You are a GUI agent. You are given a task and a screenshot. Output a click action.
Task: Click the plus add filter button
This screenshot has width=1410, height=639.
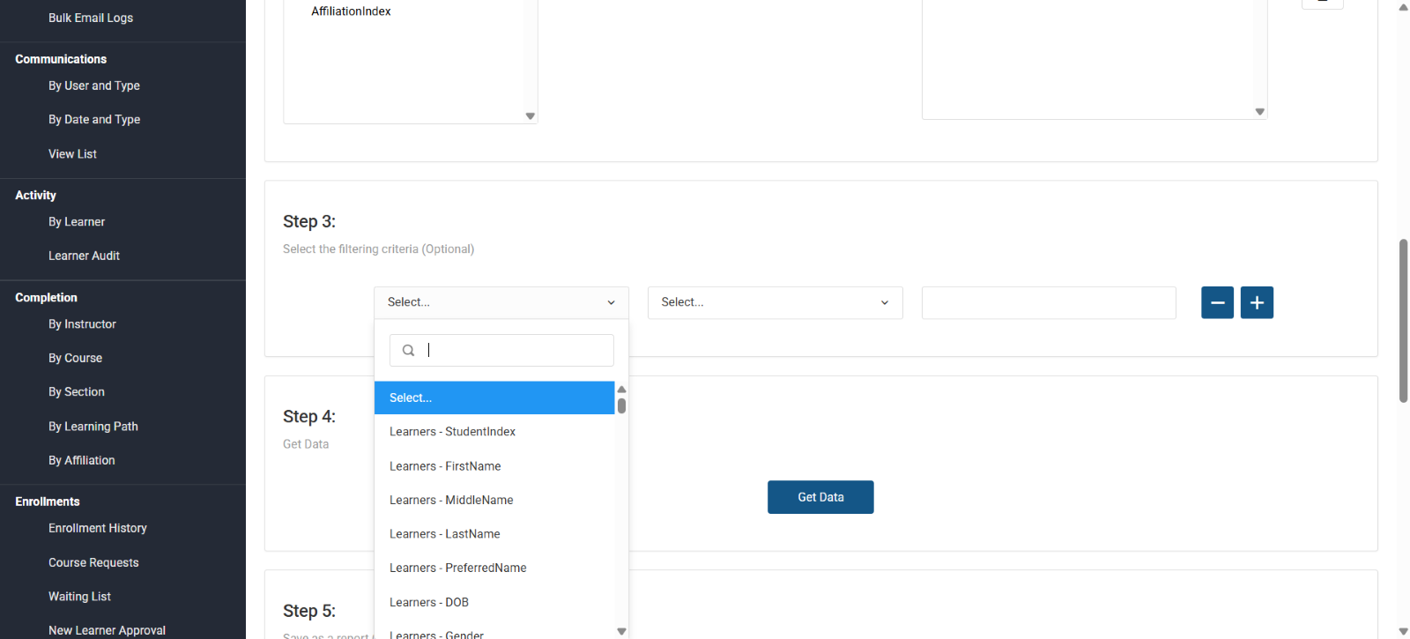point(1257,302)
